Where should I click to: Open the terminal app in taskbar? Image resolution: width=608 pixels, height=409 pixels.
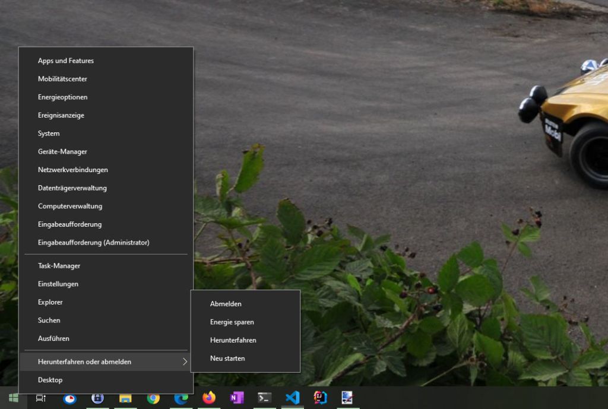click(265, 398)
